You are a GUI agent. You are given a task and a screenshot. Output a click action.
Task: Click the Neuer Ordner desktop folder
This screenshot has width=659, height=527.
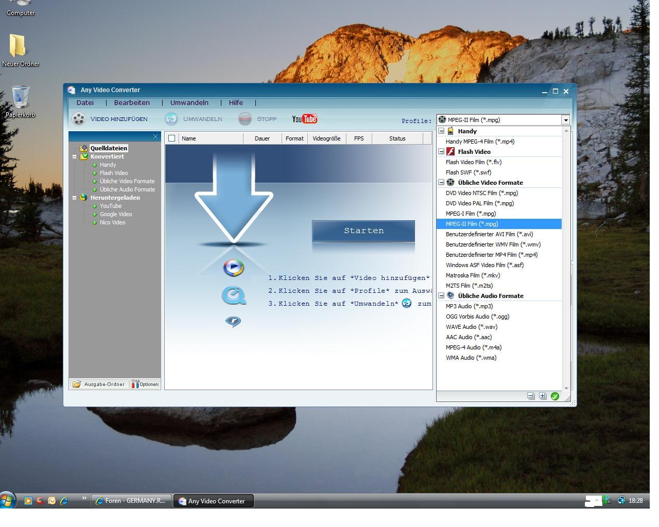(21, 50)
